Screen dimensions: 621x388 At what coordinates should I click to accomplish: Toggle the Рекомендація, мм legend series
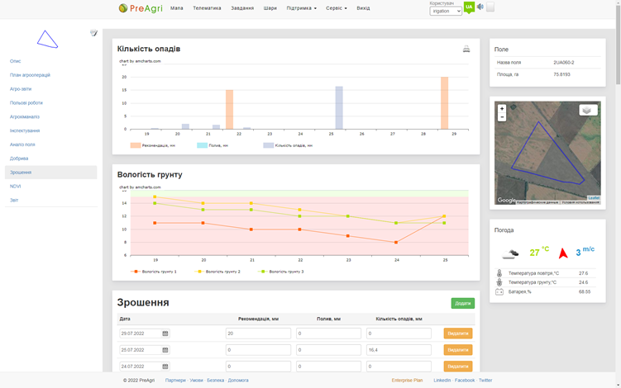click(x=153, y=145)
